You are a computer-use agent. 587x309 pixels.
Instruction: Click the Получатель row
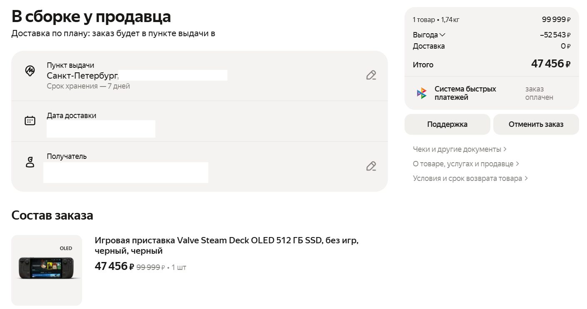[200, 167]
